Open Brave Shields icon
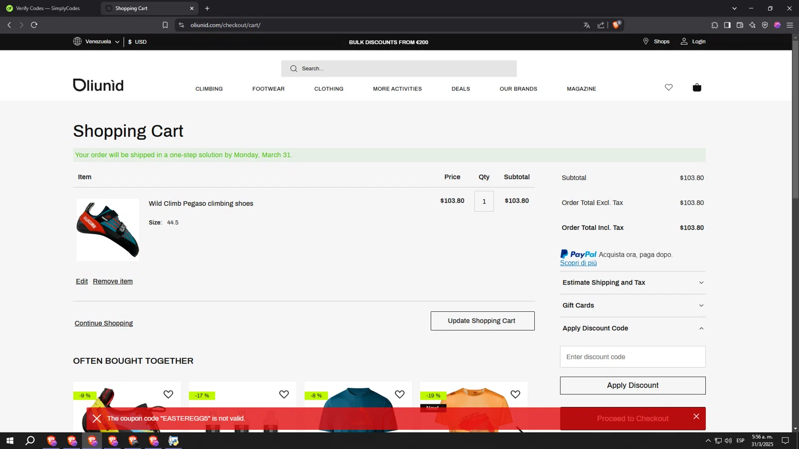Image resolution: width=799 pixels, height=449 pixels. click(616, 24)
